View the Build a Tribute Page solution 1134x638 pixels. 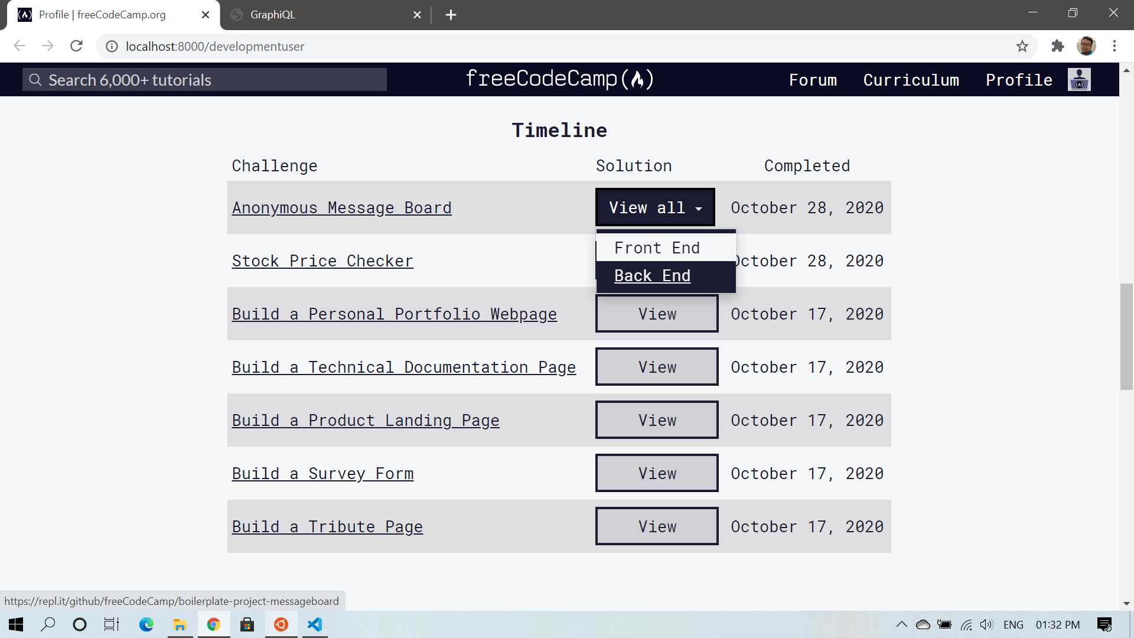tap(656, 526)
